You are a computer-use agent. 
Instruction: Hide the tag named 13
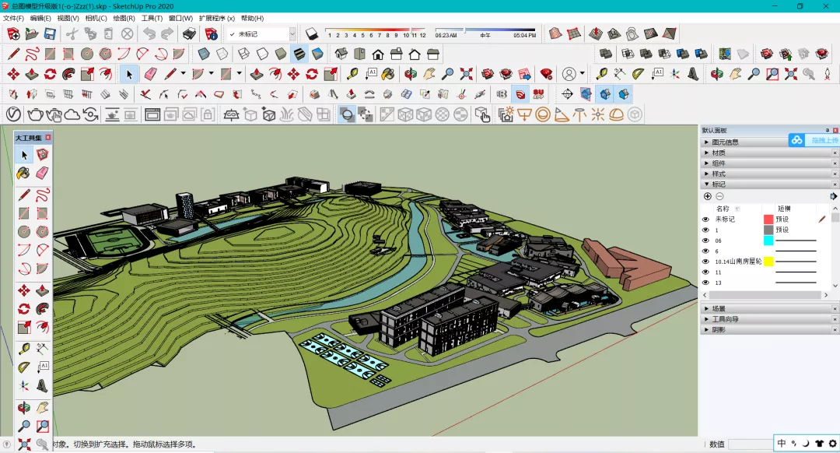(705, 283)
